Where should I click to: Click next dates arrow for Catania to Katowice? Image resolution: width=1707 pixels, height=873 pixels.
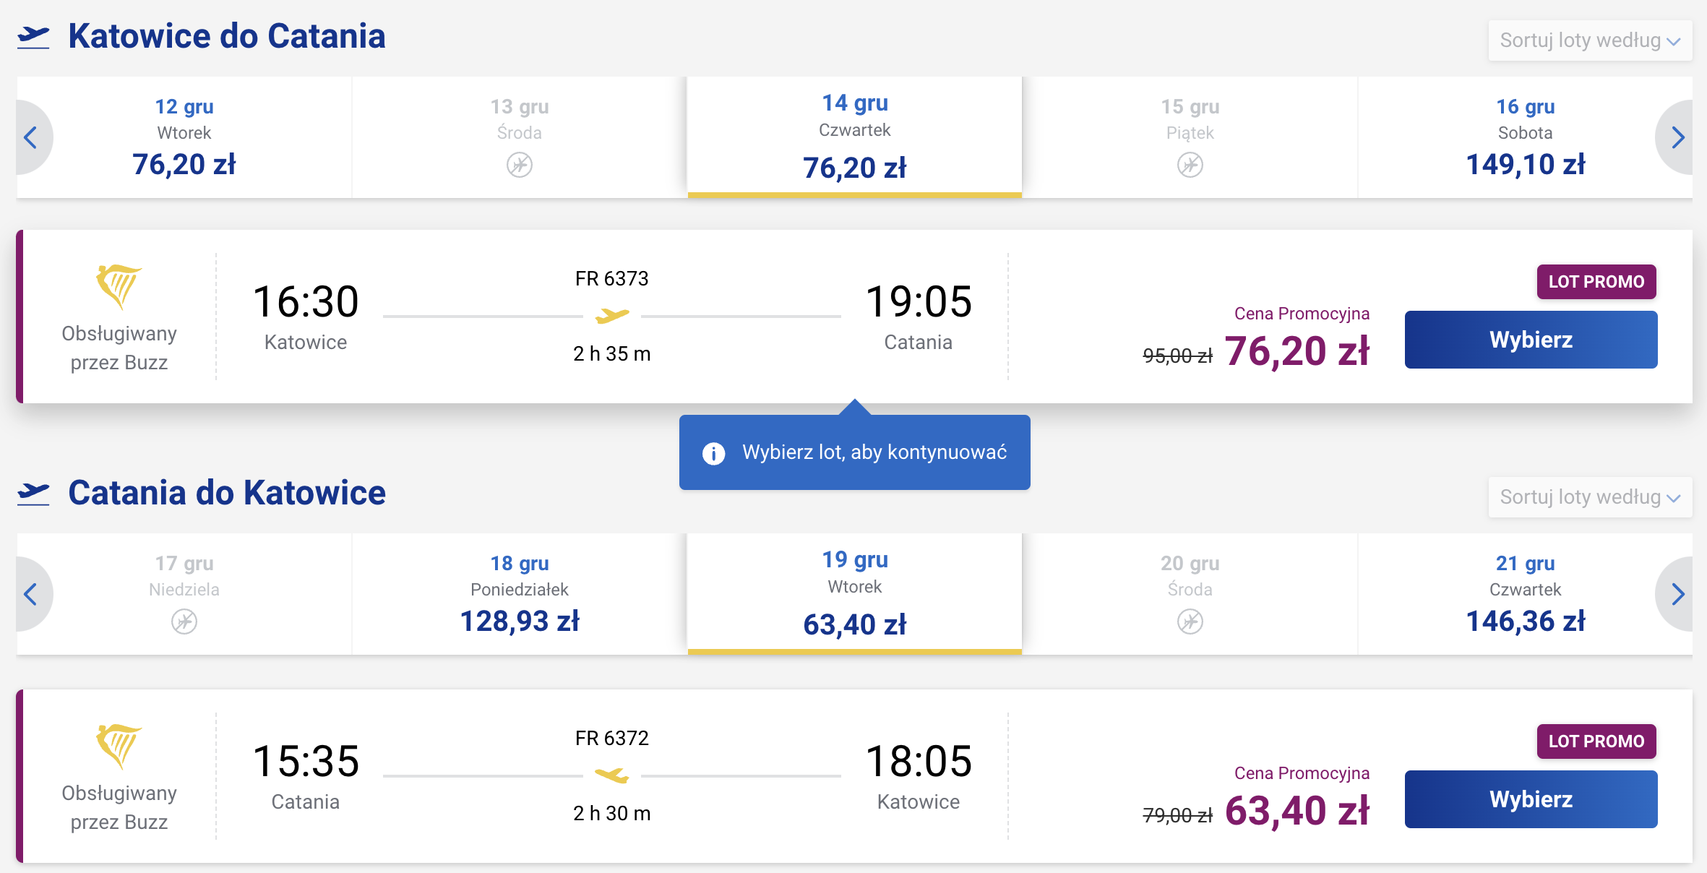point(1677,594)
